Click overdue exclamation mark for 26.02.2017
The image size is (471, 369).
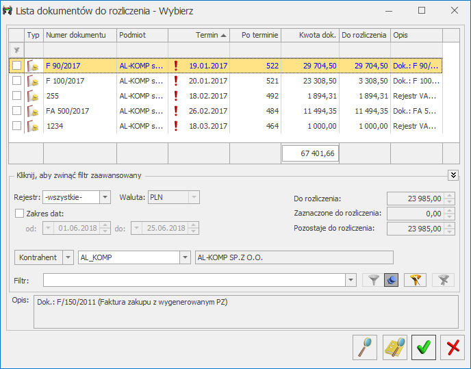pyautogui.click(x=176, y=111)
